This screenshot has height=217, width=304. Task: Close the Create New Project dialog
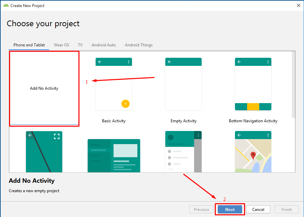click(x=298, y=5)
